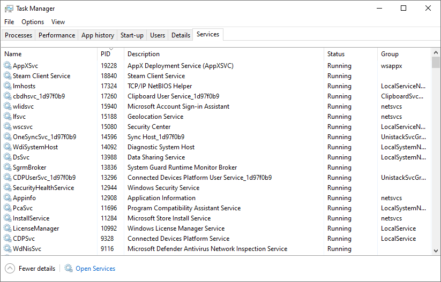This screenshot has width=441, height=282.
Task: Sort by the Description column header
Action: (224, 54)
